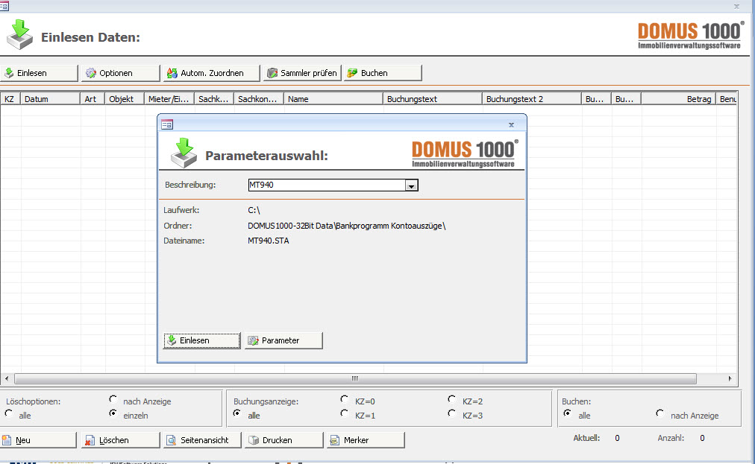Select the KZ=3 radio button

pyautogui.click(x=451, y=413)
